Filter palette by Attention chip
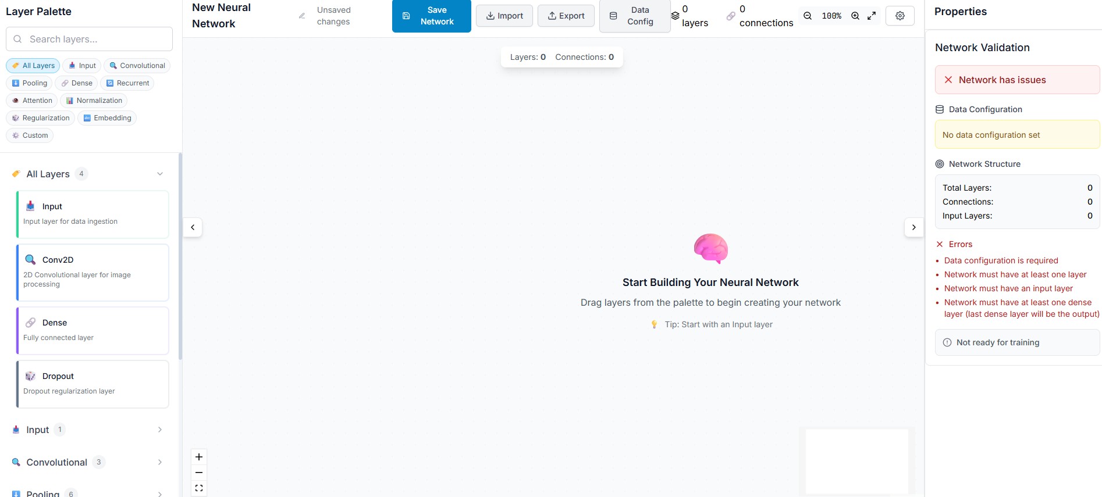This screenshot has height=497, width=1102. (x=32, y=101)
